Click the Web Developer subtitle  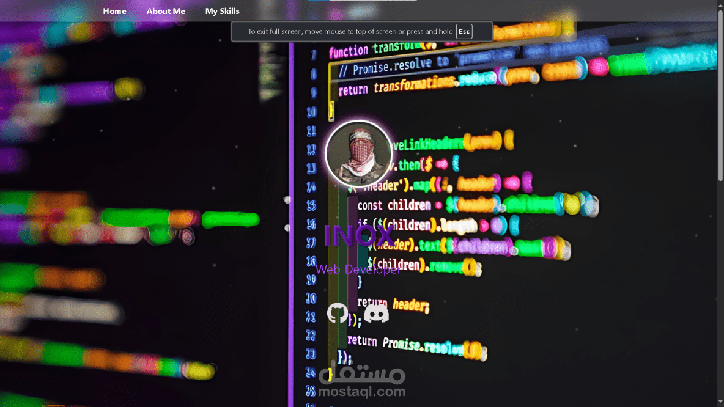[x=358, y=269]
